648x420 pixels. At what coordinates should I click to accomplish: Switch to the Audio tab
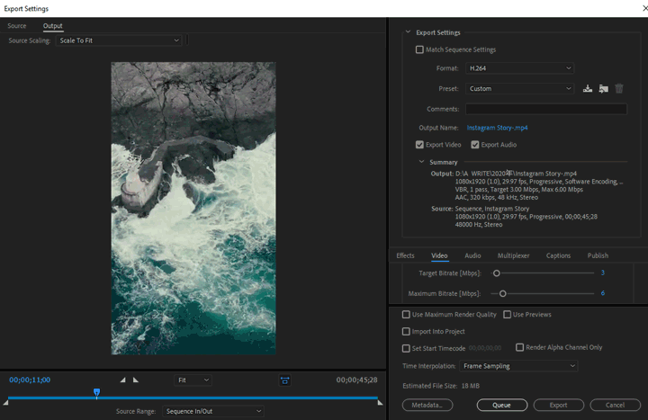pyautogui.click(x=472, y=255)
